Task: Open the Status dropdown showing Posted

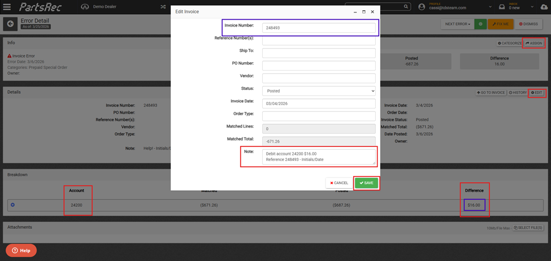Action: 319,90
